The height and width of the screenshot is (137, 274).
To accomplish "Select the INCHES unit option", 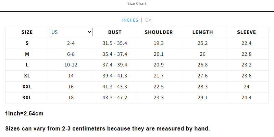I will [130, 20].
